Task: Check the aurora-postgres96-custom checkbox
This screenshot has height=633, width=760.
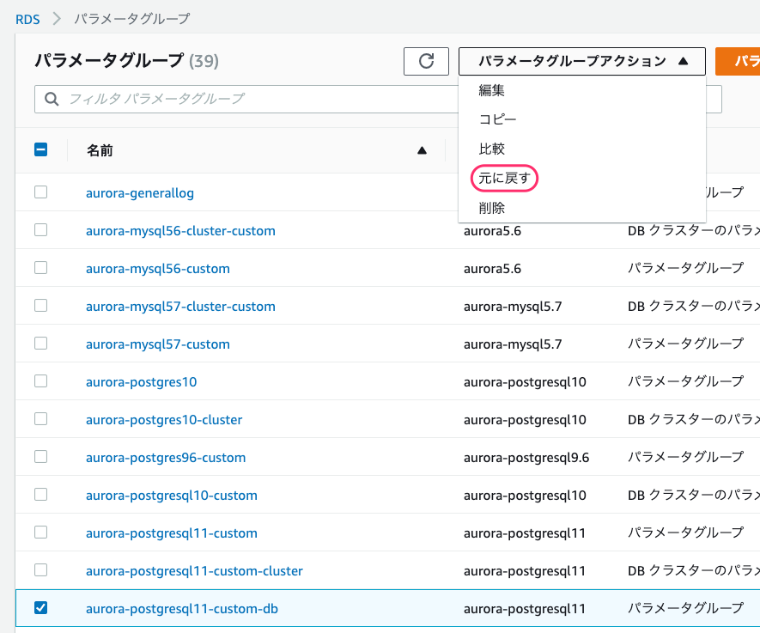Action: click(x=40, y=457)
